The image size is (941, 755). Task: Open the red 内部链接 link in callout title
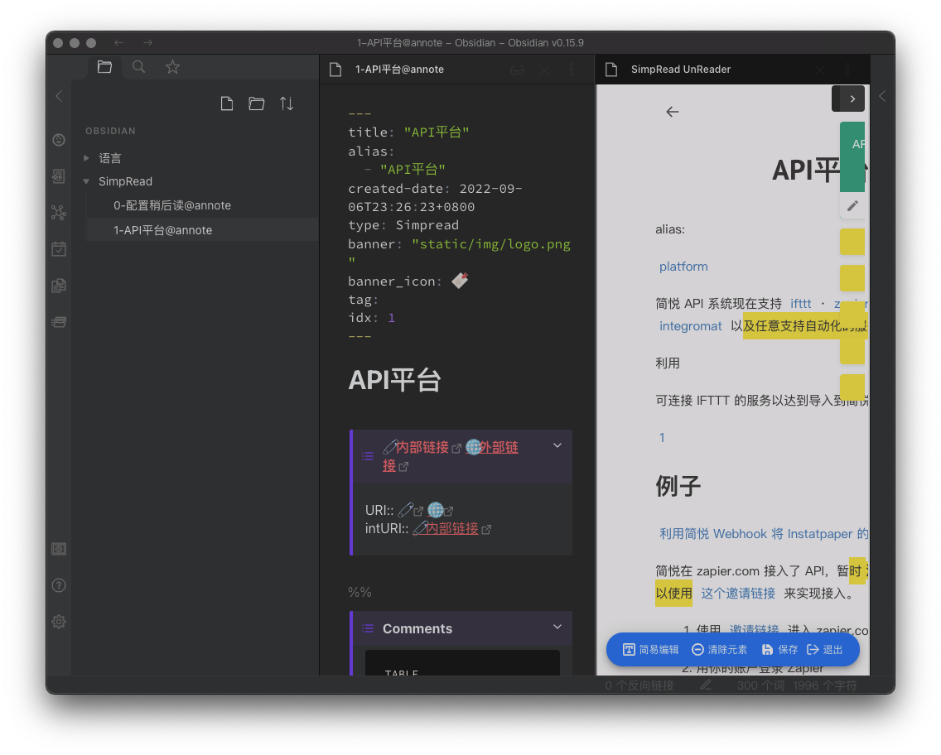422,447
